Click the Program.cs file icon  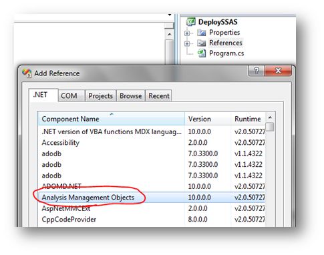[202, 53]
